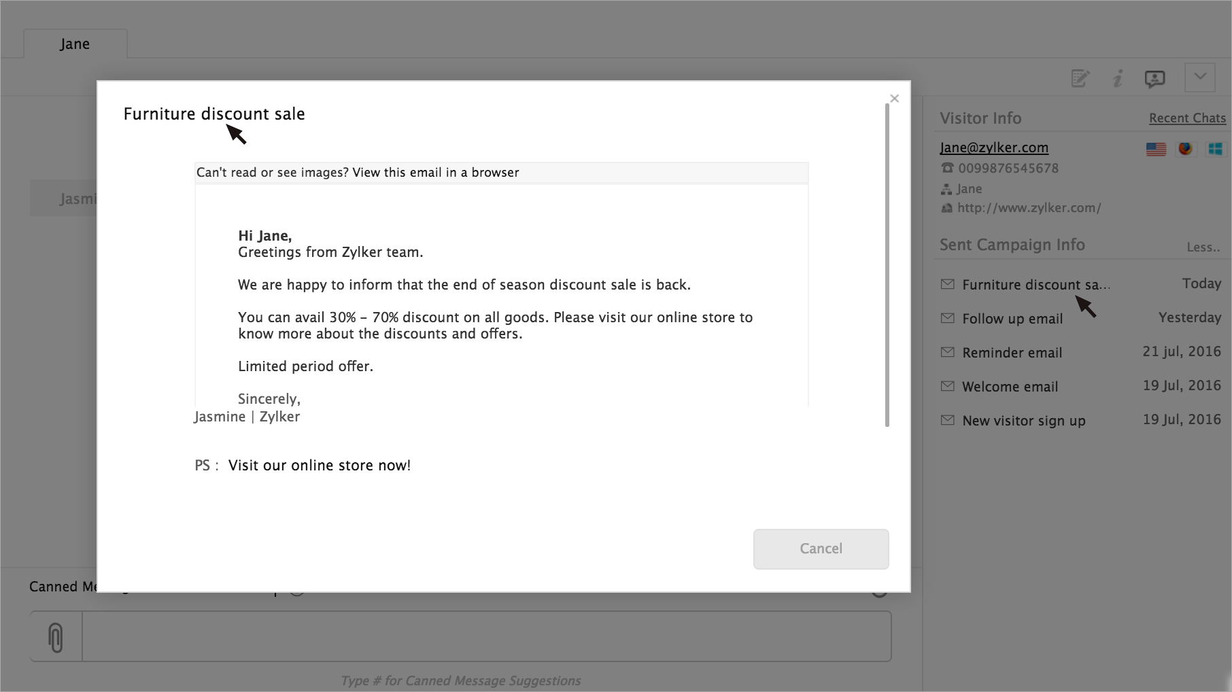Click the Today date for Furniture campaign
This screenshot has height=692, width=1232.
pos(1201,283)
